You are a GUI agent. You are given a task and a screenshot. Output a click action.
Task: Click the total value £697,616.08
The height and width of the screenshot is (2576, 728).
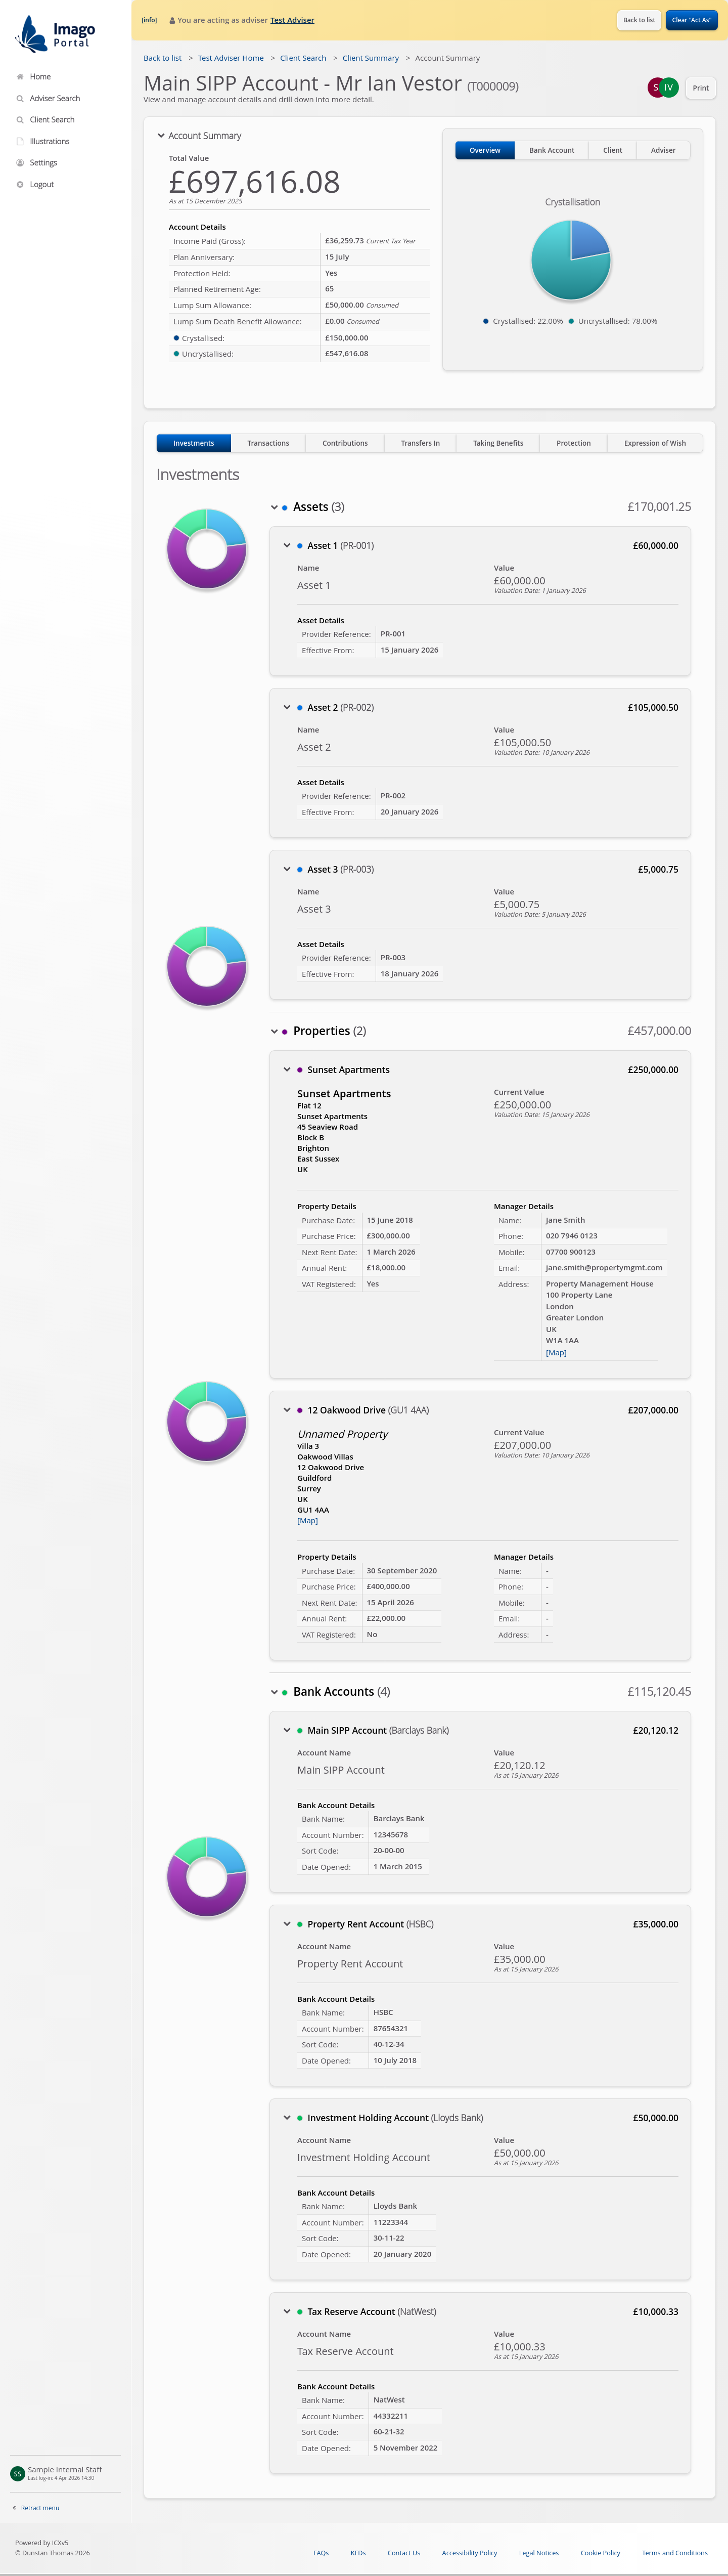[x=254, y=182]
